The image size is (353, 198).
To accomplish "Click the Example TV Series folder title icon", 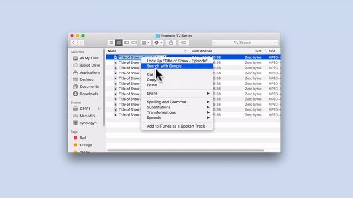I will pos(158,36).
